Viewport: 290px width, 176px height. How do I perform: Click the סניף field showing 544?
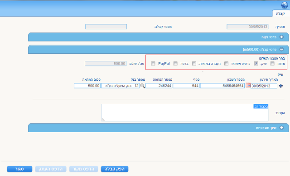click(x=186, y=86)
